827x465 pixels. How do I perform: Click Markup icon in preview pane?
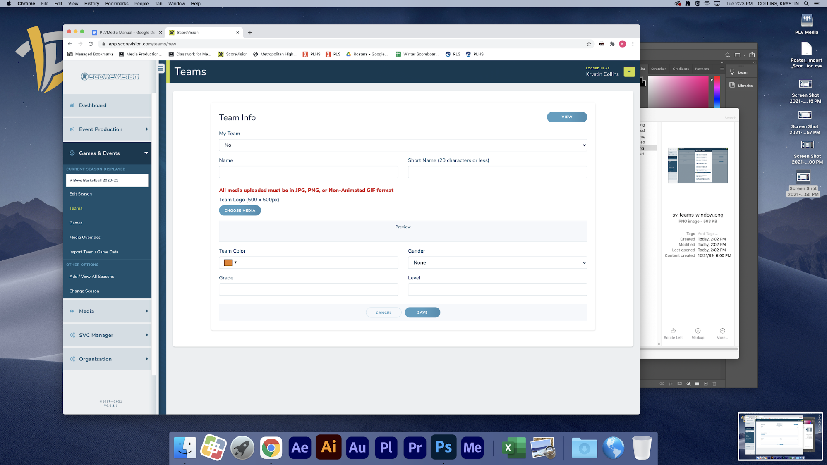(x=698, y=331)
